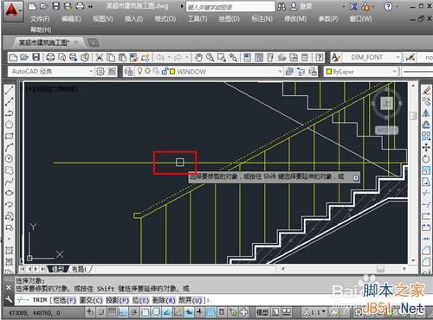Click the Mirror modify tool
This screenshot has height=320, width=433.
click(426, 113)
